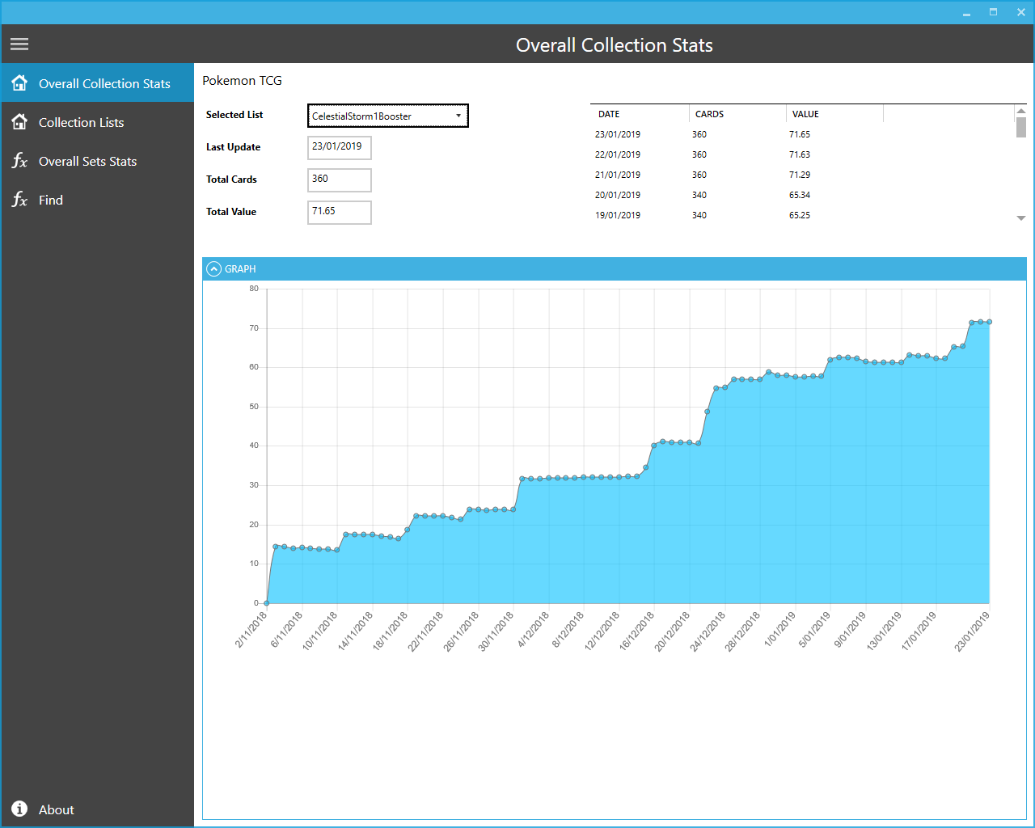Open Overall Sets Stats page
1035x828 pixels.
pyautogui.click(x=97, y=161)
